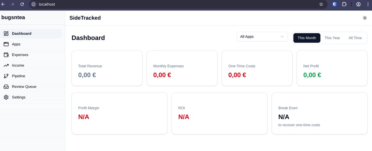Screen dimensions: 372x151
Task: Navigate to the Income page label
Action: [x=18, y=65]
